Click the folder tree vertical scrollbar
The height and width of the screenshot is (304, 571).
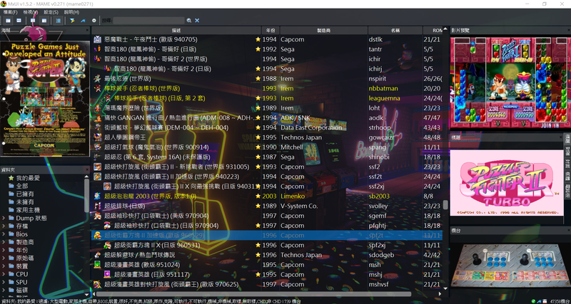coord(86,195)
